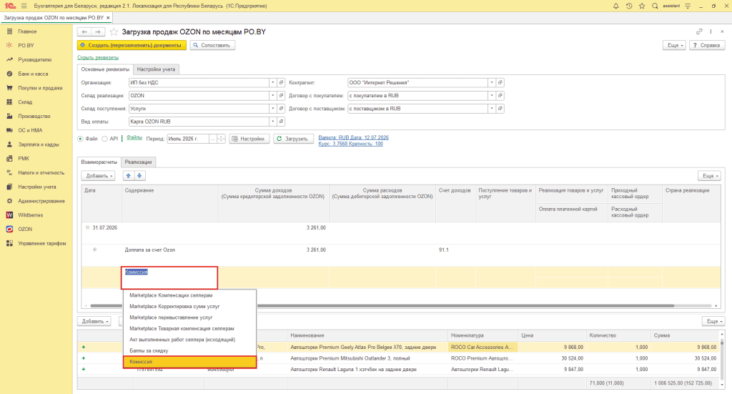Open Договор с поставщиком dropdown
Viewport: 732px width, 394px height.
tap(492, 108)
